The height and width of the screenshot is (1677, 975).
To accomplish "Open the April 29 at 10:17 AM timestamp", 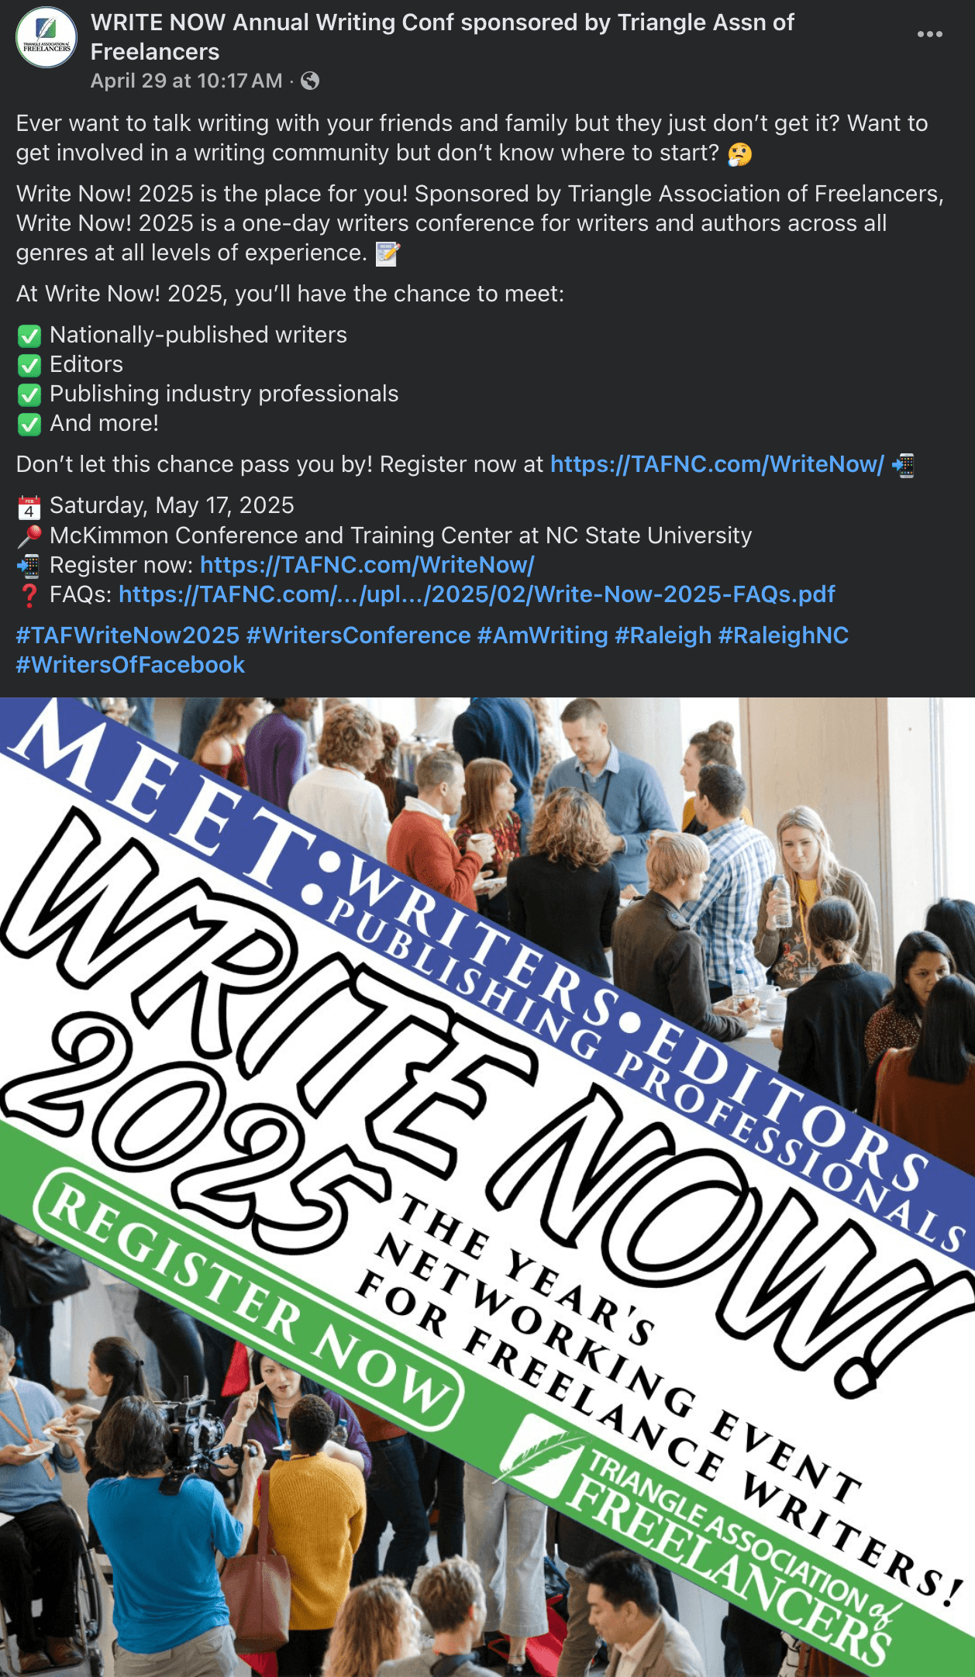I will (186, 81).
